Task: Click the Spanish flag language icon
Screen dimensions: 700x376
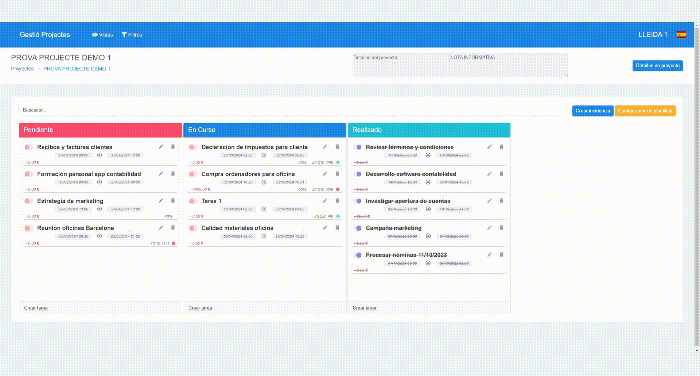Action: coord(681,35)
